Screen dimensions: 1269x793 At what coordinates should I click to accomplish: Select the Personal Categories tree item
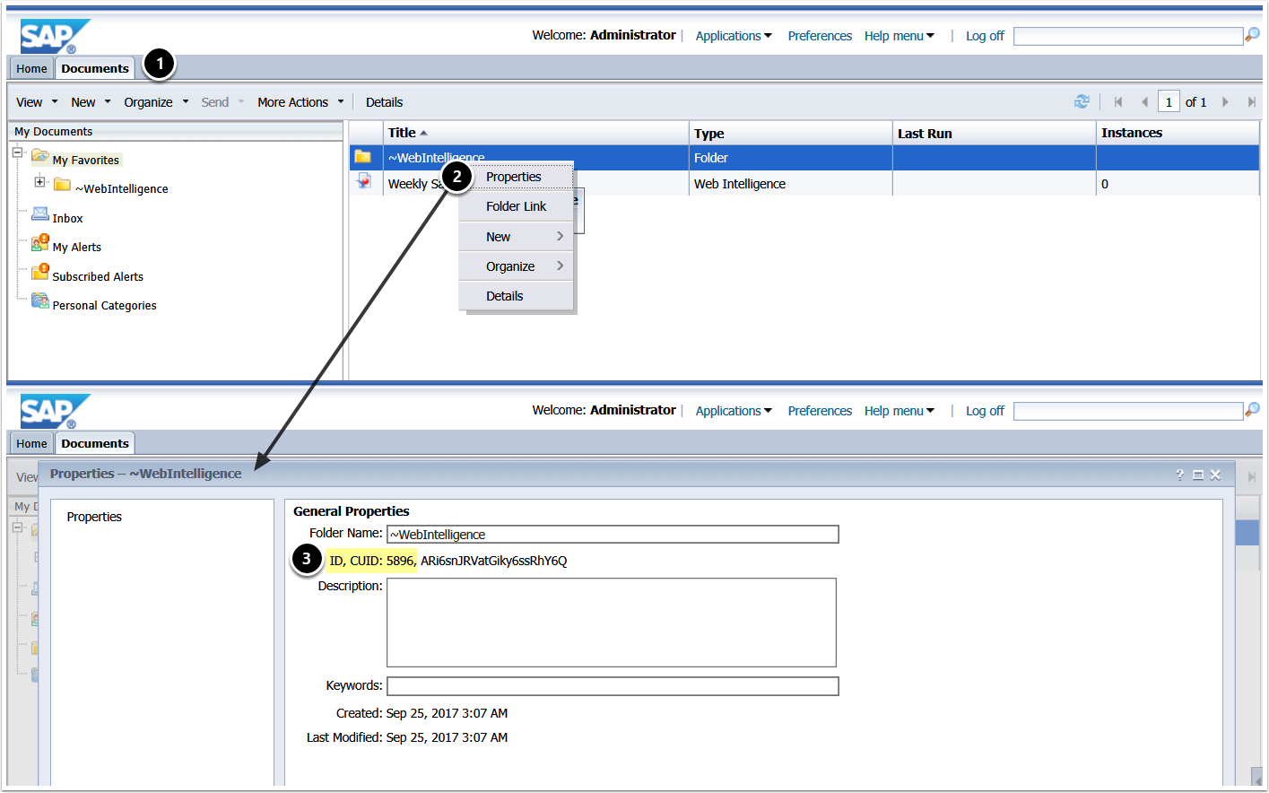tap(104, 306)
